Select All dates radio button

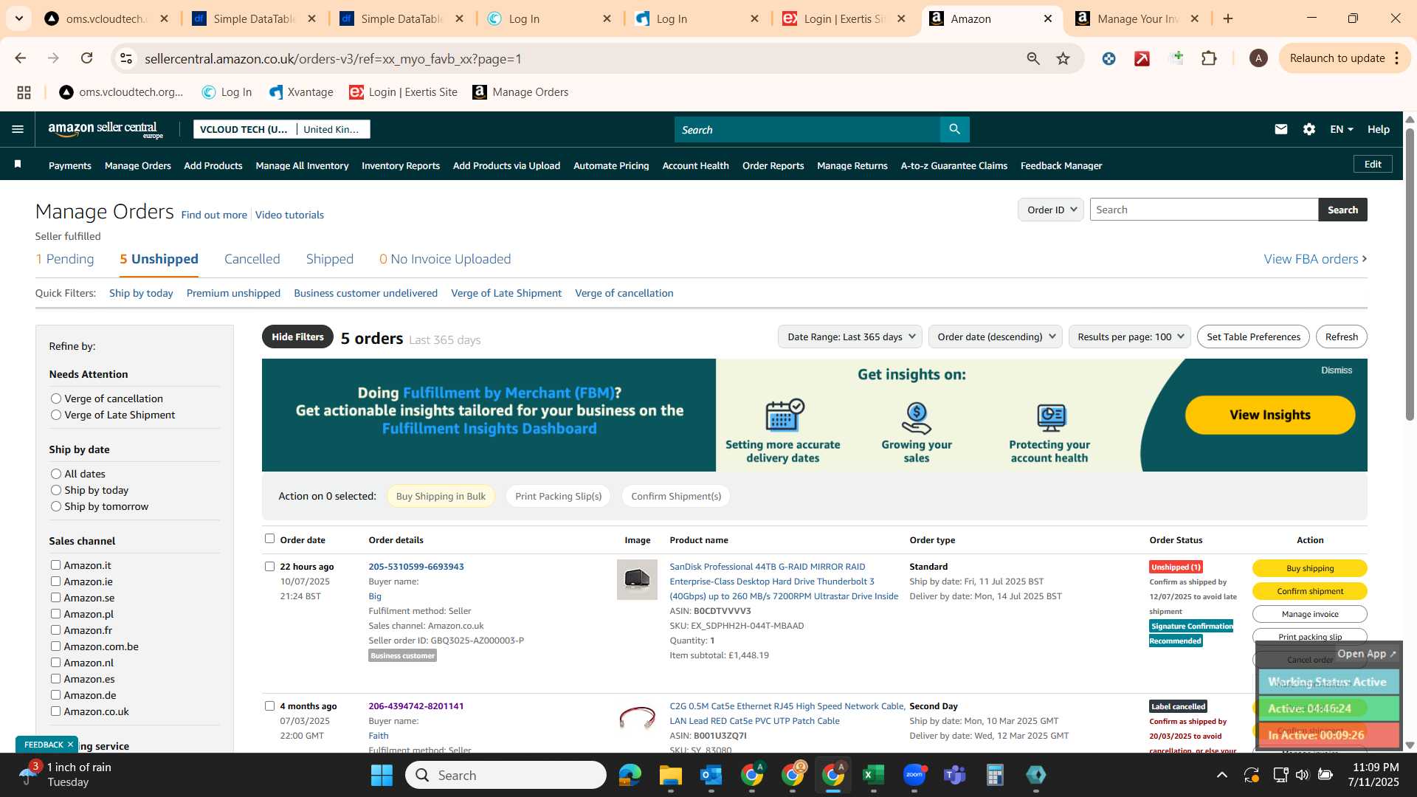pyautogui.click(x=56, y=474)
